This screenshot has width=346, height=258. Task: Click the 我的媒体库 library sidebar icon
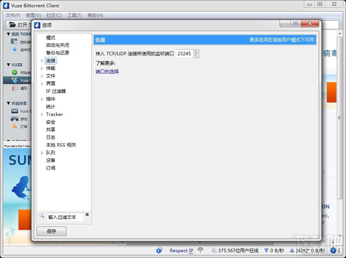[x=14, y=41]
